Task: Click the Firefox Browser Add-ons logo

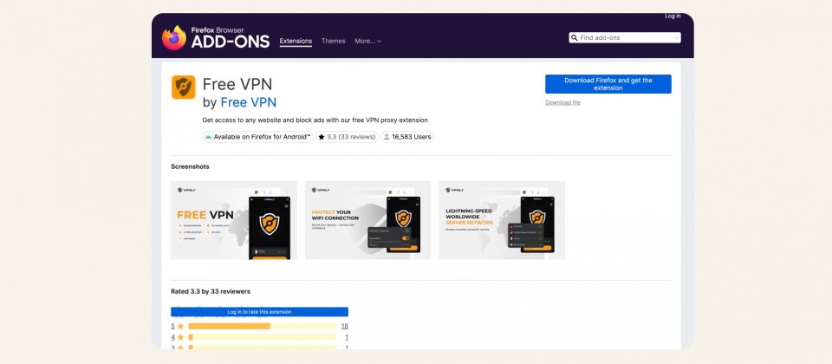Action: (x=216, y=38)
